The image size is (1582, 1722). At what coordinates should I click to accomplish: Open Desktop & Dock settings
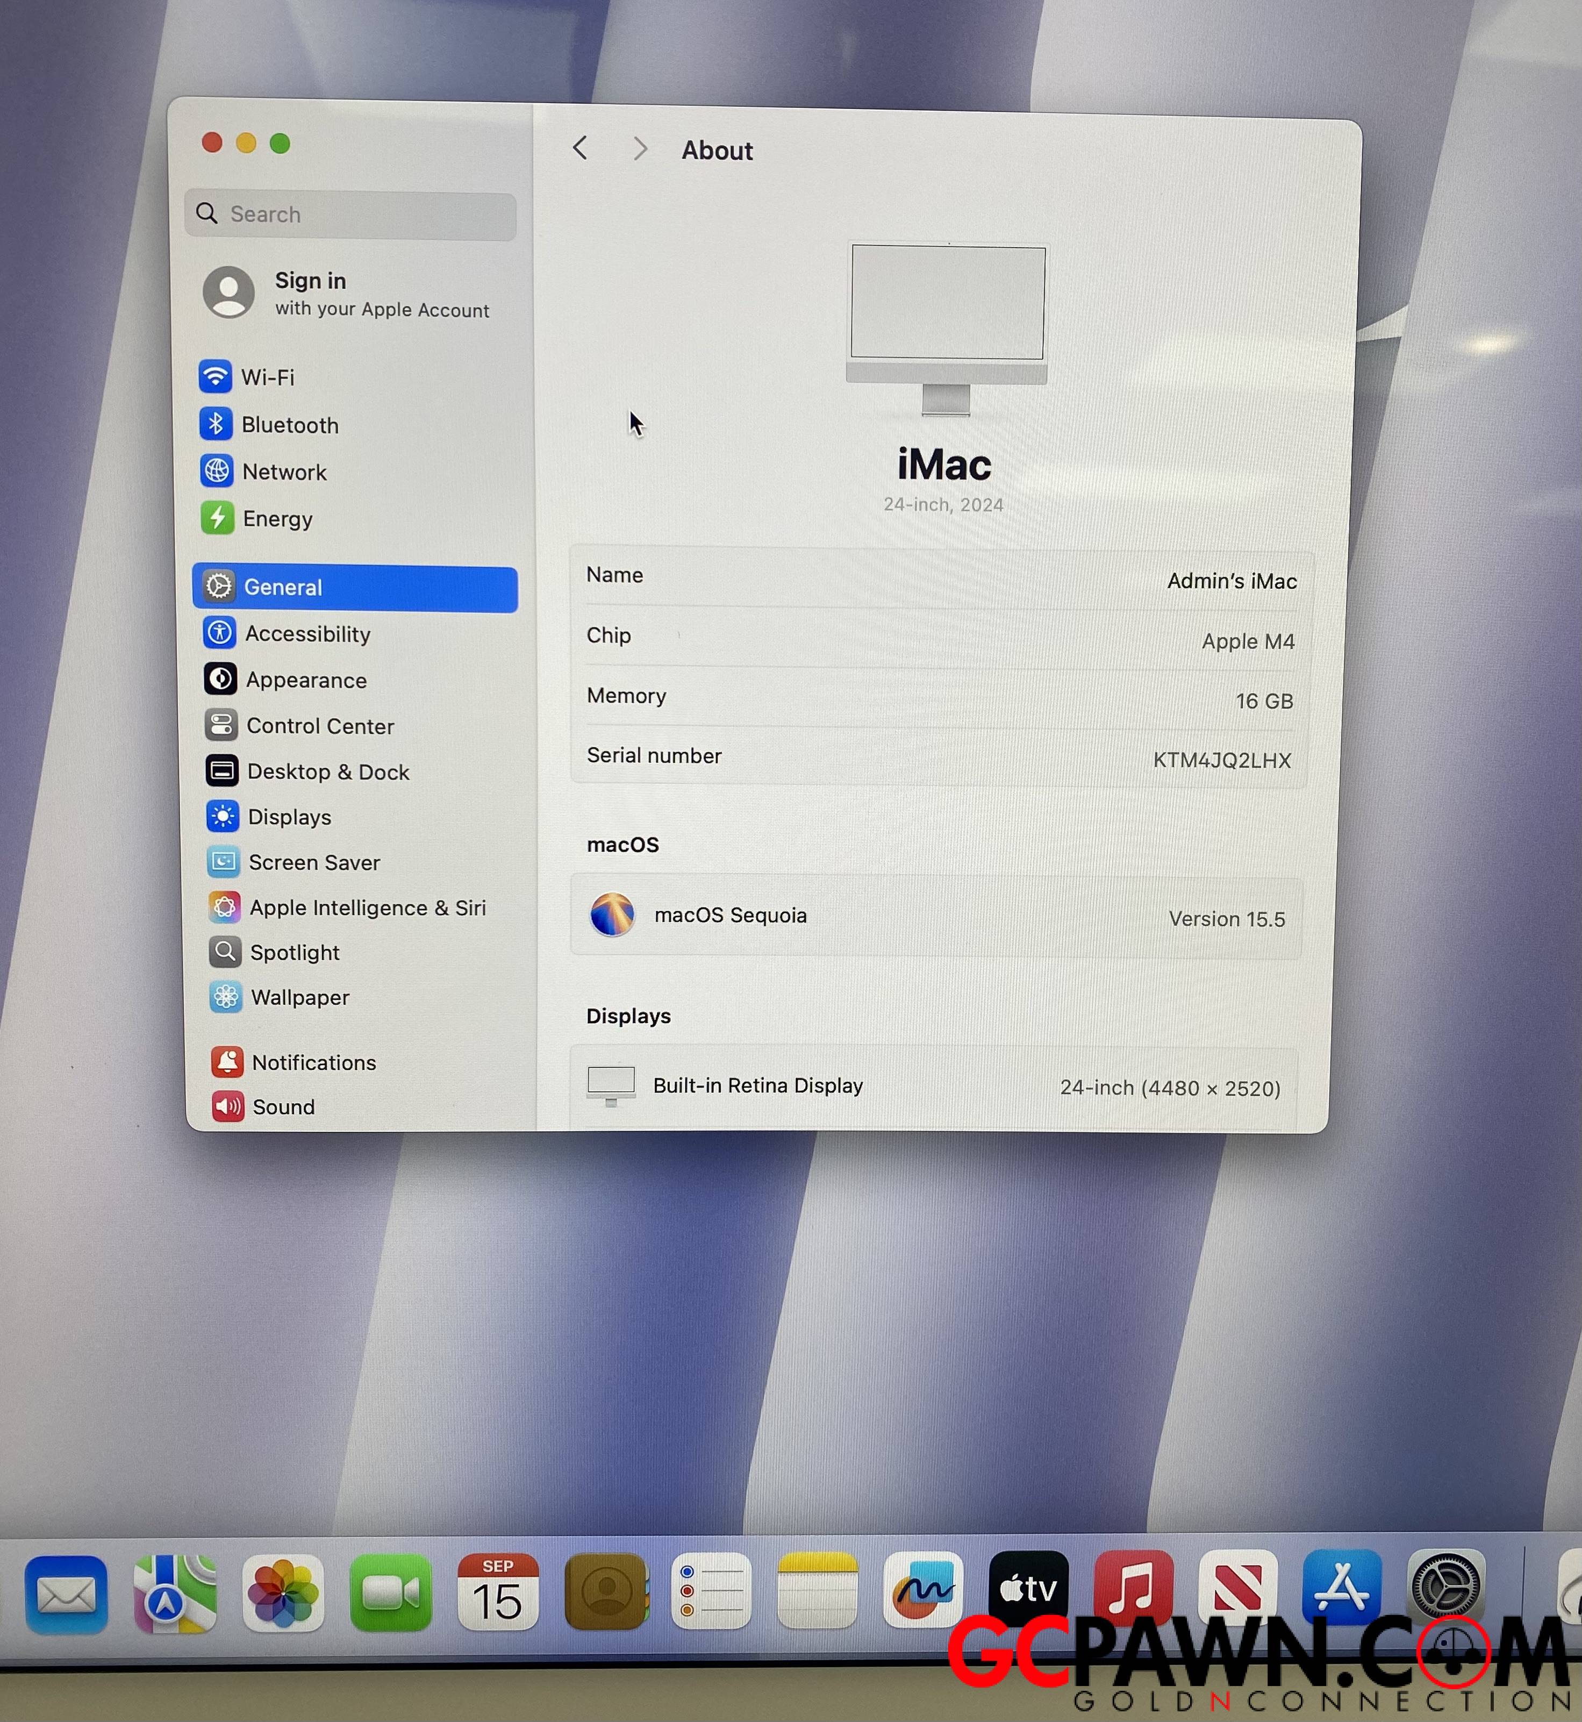click(328, 771)
